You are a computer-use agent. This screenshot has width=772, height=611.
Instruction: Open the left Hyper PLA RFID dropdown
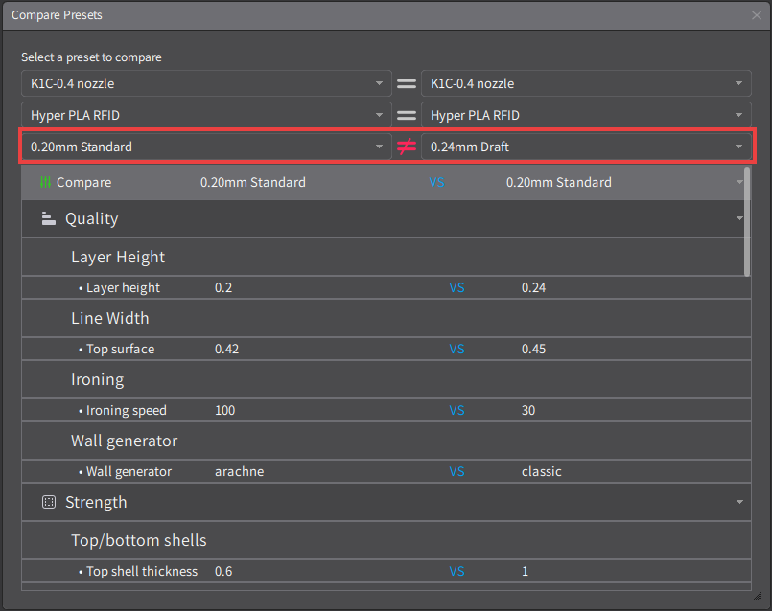coord(206,115)
